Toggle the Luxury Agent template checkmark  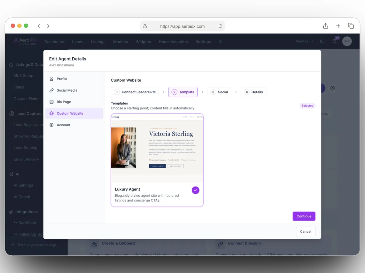coord(196,190)
